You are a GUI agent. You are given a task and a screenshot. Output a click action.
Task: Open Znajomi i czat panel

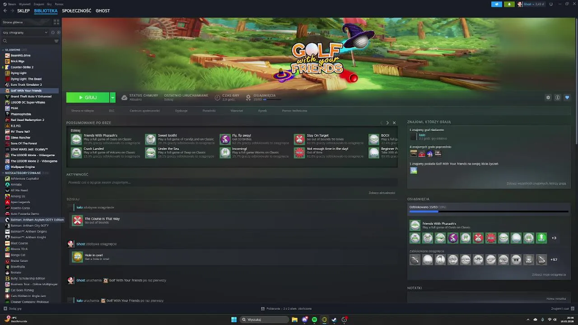pyautogui.click(x=562, y=309)
